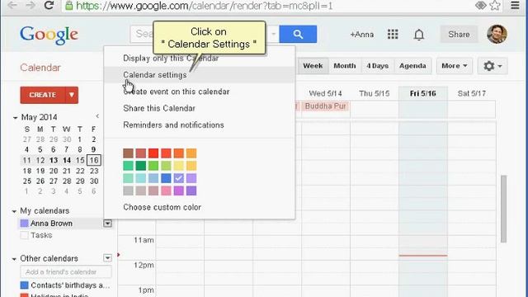This screenshot has width=528, height=297.
Task: Click the Google logo
Action: click(49, 35)
